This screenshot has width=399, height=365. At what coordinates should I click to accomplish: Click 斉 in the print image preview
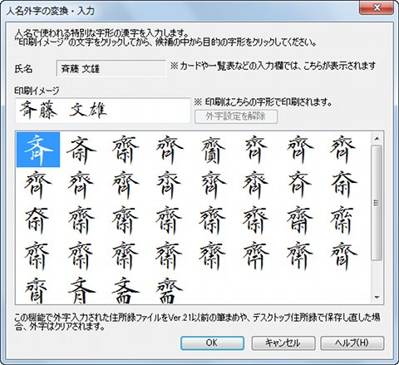(28, 110)
